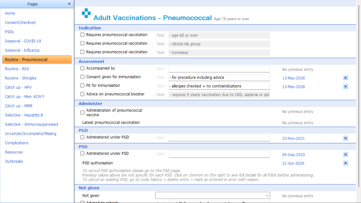Tick Advice on pneumococcal booster checkbox
361x203 pixels.
(x=82, y=94)
